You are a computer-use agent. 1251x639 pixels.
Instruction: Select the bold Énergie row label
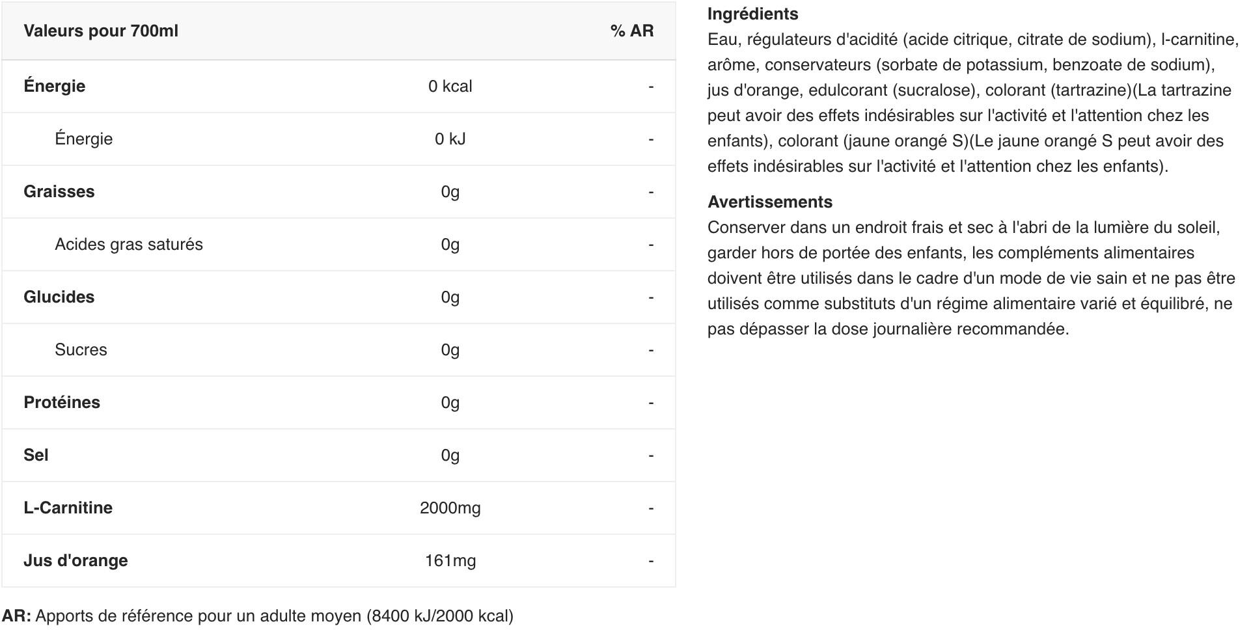pyautogui.click(x=55, y=86)
